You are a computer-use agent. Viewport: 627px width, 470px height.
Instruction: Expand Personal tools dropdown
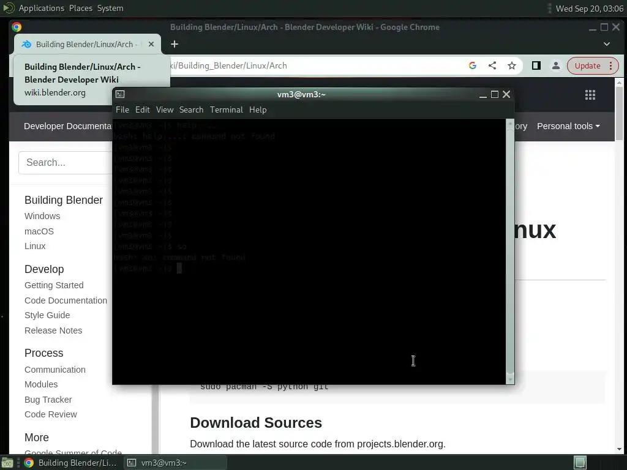(568, 126)
